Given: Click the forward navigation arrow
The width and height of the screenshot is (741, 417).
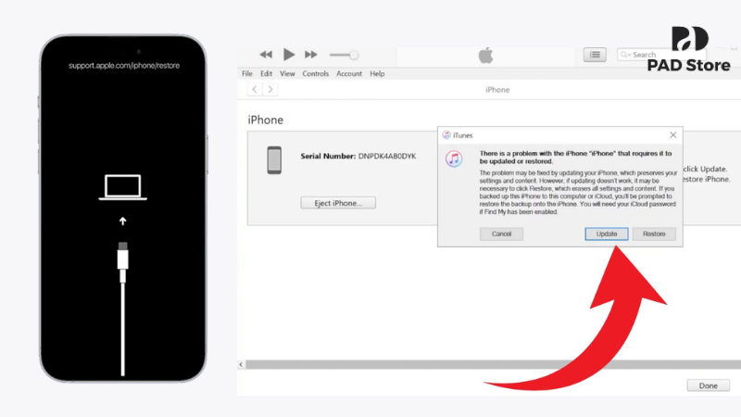Looking at the screenshot, I should [270, 89].
